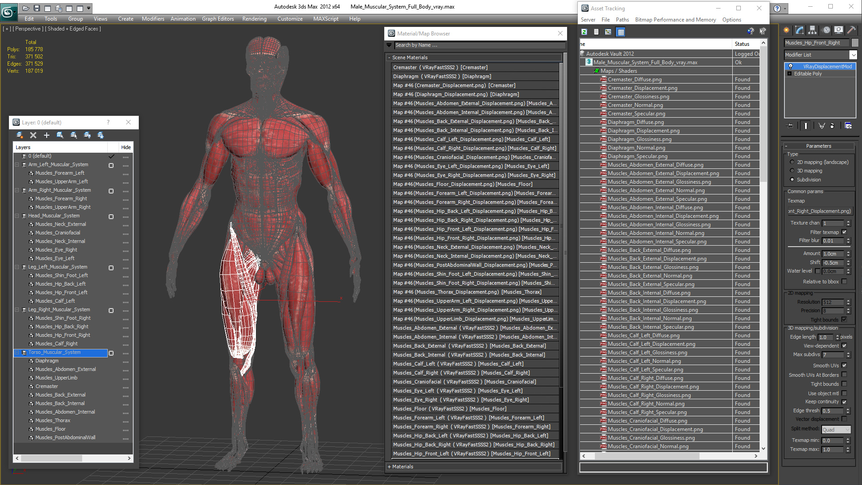The height and width of the screenshot is (485, 862).
Task: Switch Asset Tracking to Tree View icon
Action: tap(608, 32)
